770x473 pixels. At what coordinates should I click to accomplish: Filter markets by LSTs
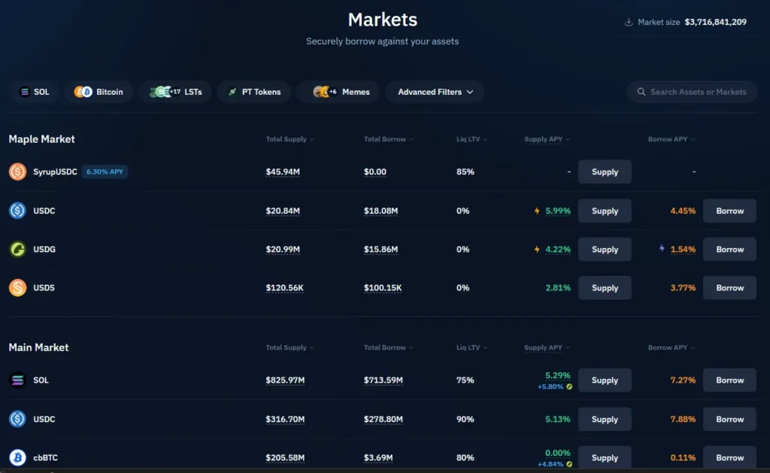click(175, 92)
